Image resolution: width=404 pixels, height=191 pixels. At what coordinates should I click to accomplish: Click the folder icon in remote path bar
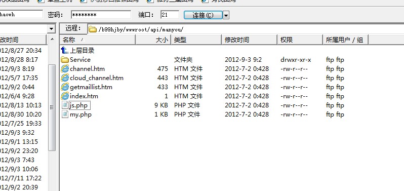click(93, 29)
